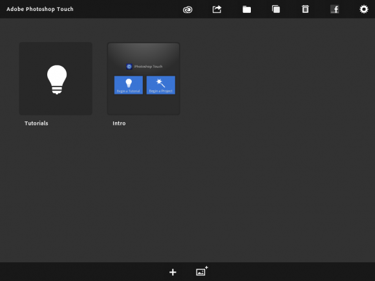Tap the share/export icon
This screenshot has width=375, height=281.
217,9
